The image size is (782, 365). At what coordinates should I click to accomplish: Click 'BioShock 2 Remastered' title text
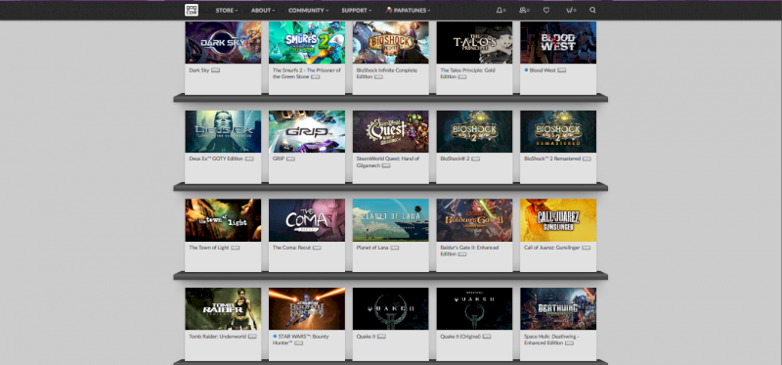(552, 159)
